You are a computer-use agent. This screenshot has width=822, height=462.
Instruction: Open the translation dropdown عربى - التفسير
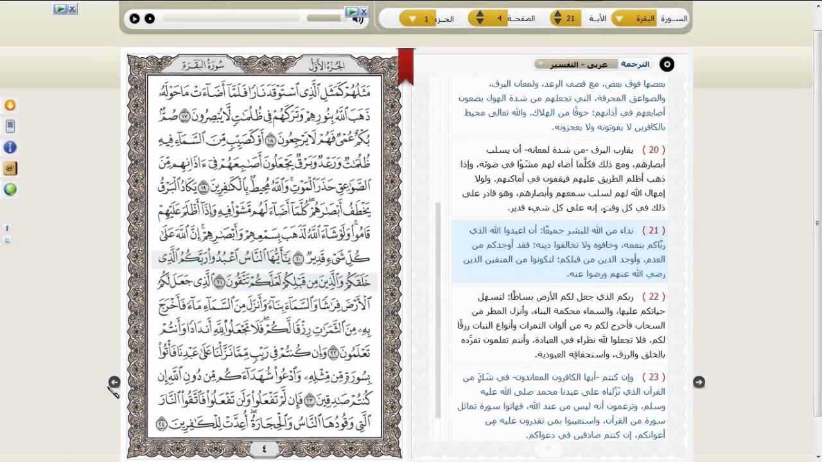tap(576, 64)
